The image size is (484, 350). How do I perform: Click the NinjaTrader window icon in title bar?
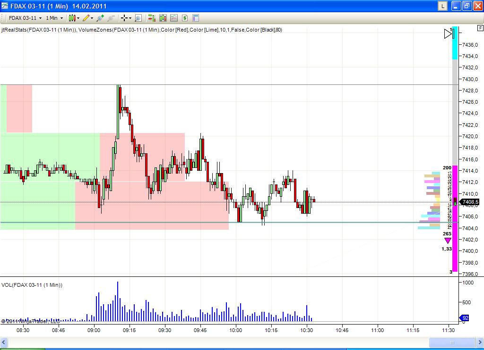point(5,6)
